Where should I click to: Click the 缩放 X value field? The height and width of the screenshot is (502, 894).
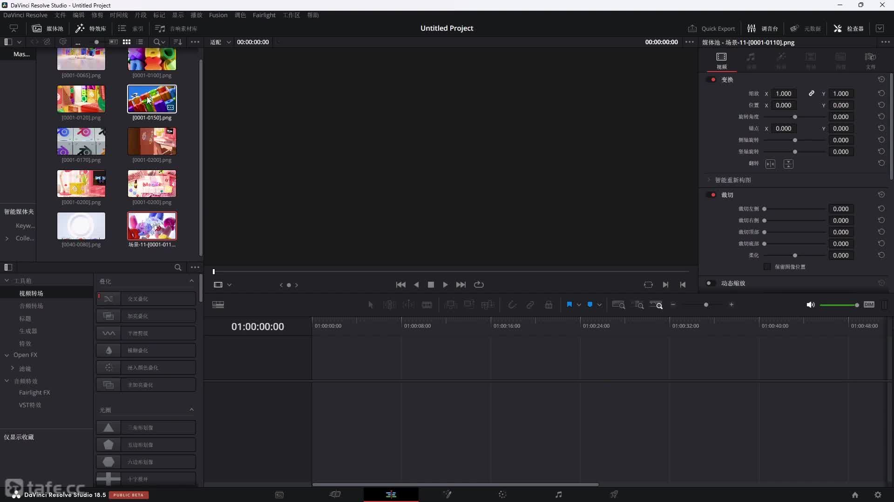pos(784,93)
